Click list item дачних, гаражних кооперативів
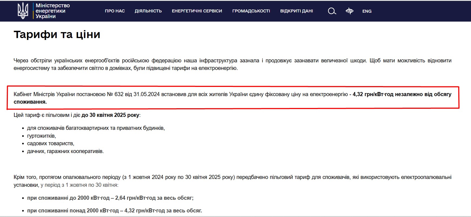This screenshot has width=471, height=217. point(65,151)
